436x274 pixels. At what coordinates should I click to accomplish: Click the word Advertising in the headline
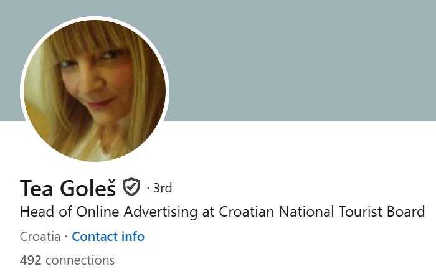click(x=161, y=212)
